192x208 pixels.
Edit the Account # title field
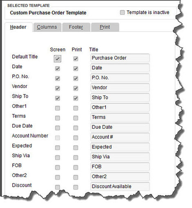(x=120, y=137)
